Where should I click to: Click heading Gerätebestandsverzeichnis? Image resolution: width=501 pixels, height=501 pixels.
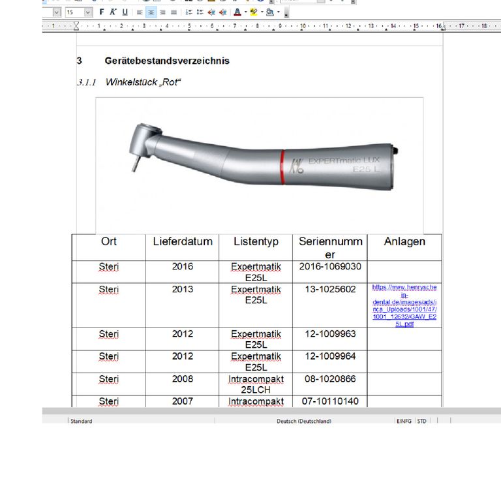(167, 61)
